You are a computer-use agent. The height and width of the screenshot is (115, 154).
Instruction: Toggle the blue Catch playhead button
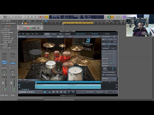46,21
